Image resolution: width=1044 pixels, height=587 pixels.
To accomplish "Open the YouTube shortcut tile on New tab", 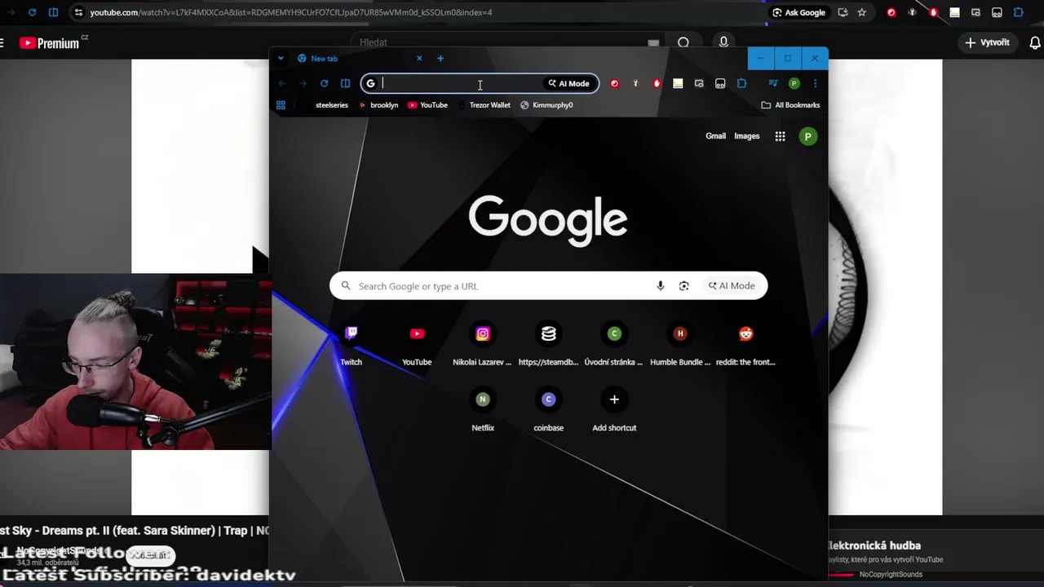I will (x=417, y=343).
